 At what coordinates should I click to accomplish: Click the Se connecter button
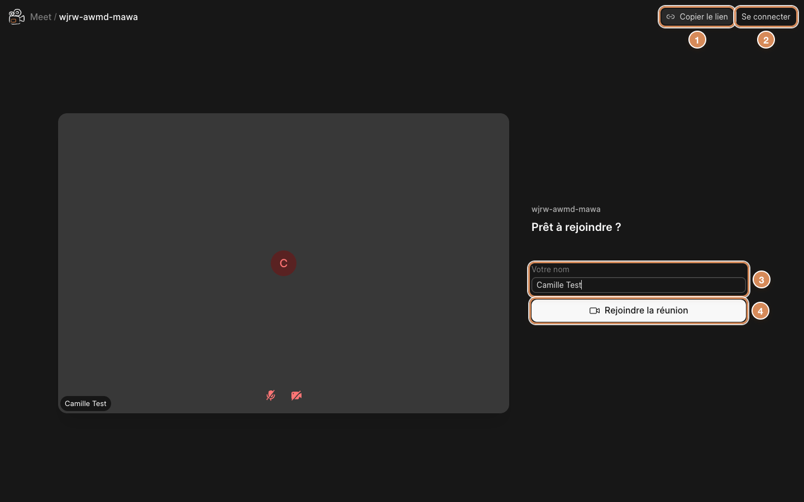tap(766, 17)
